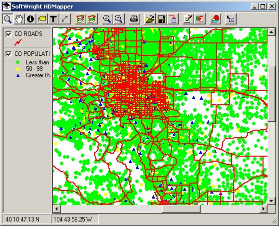Print the map with printer icon

(x=134, y=19)
